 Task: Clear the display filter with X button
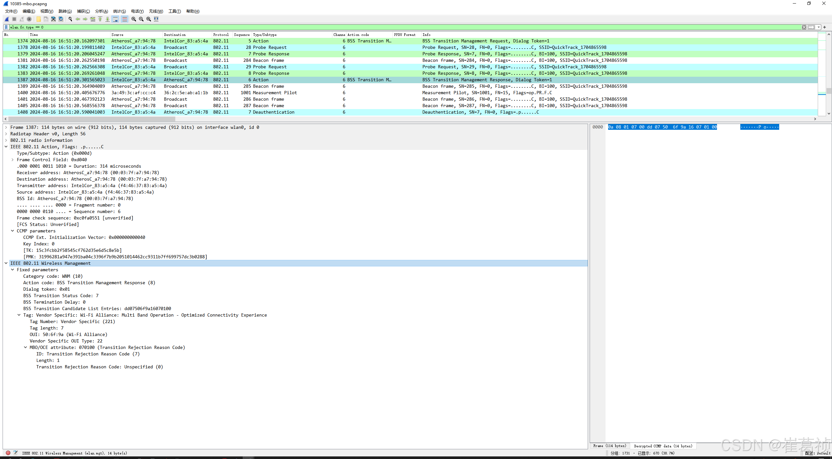coord(804,27)
